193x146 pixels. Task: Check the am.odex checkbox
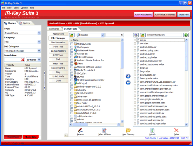pos(135,43)
